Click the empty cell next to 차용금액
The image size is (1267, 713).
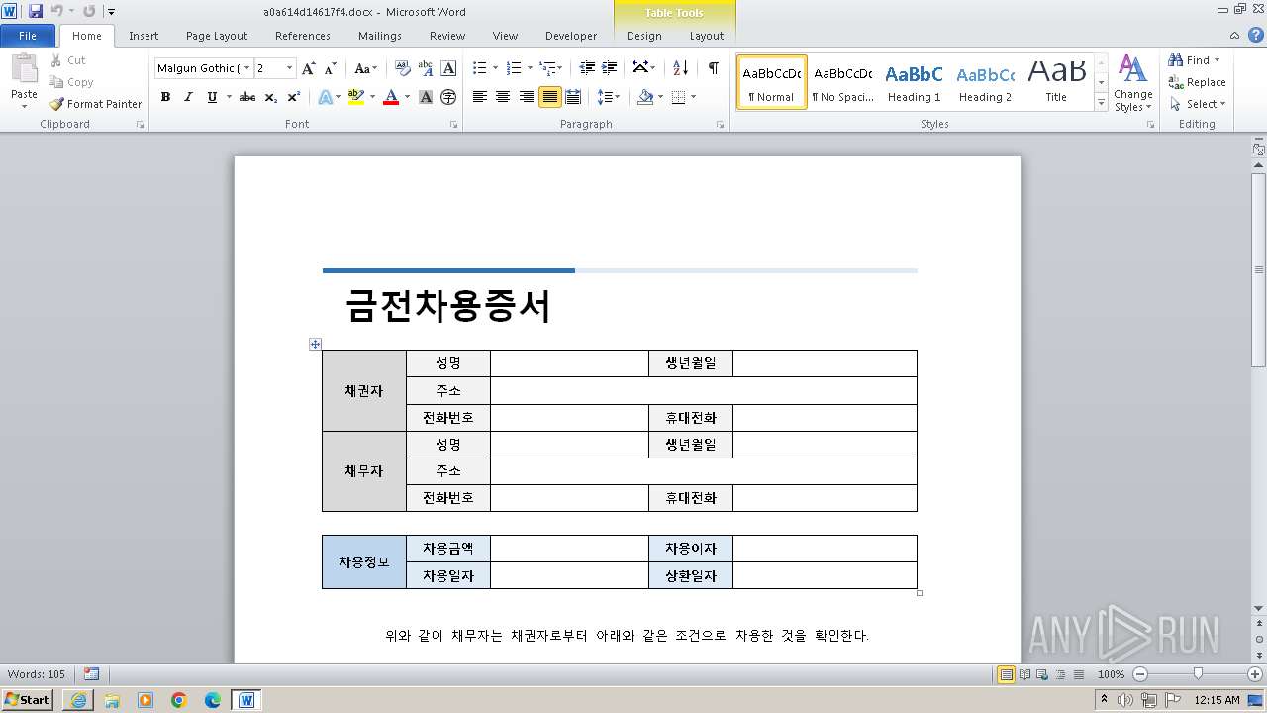569,549
